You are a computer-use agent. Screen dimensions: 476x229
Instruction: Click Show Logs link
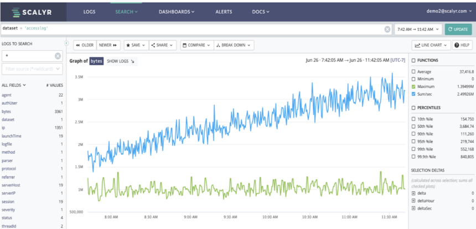point(121,61)
